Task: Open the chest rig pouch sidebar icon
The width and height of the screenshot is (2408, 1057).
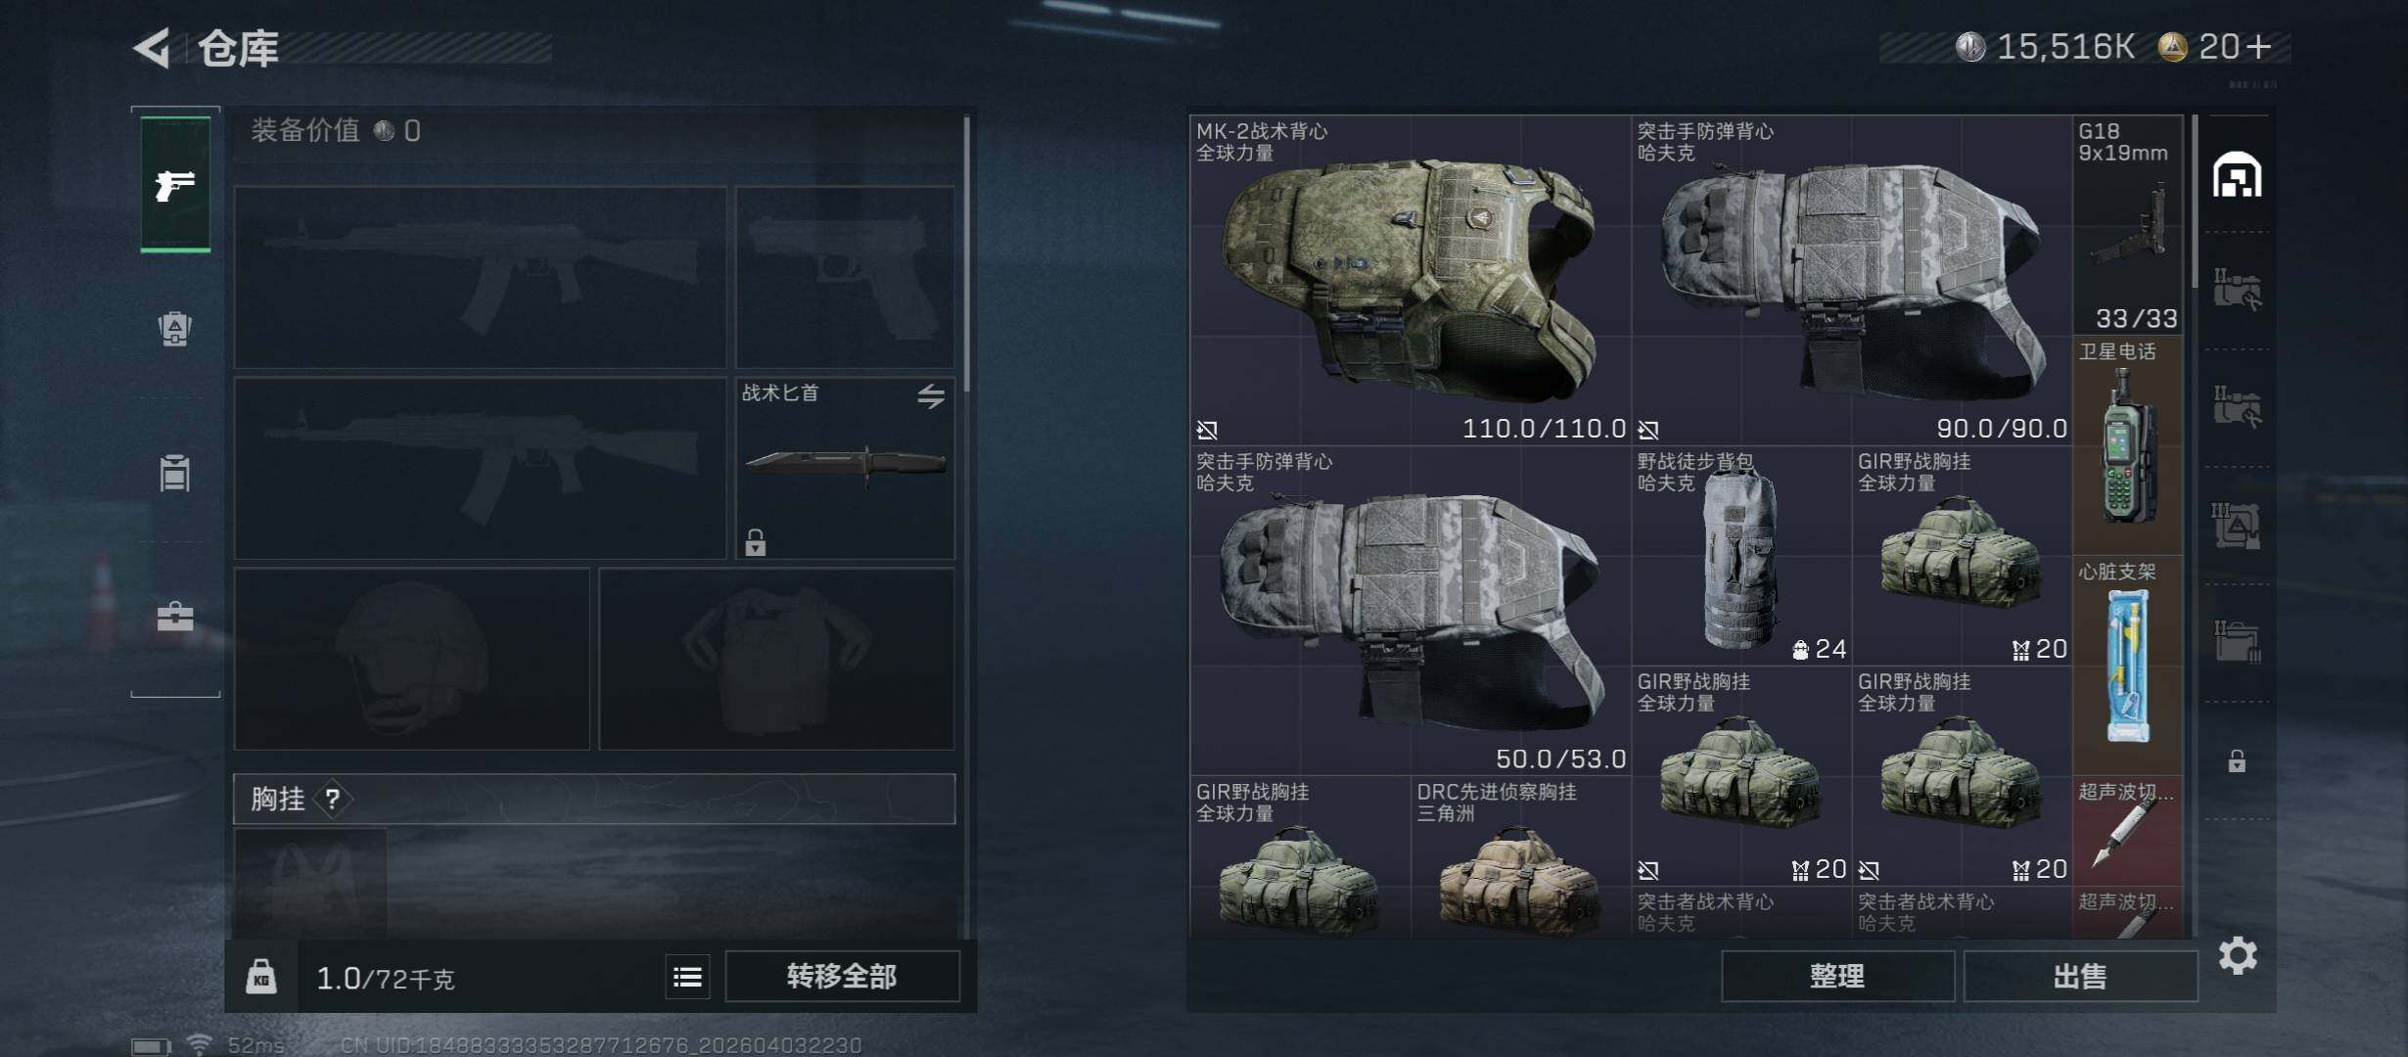Action: [x=175, y=473]
